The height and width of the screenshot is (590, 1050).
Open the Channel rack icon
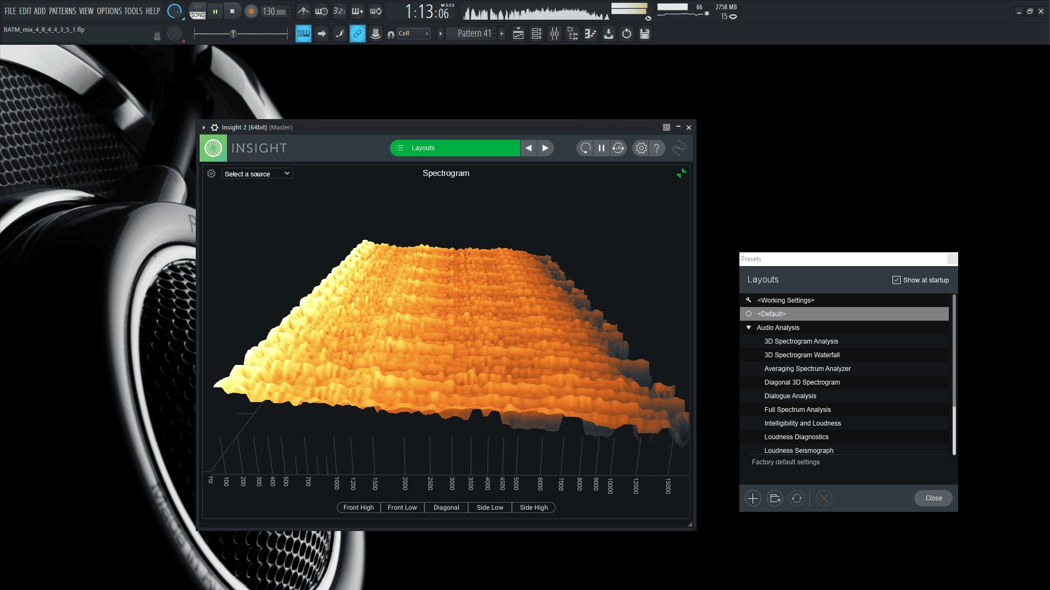(536, 34)
